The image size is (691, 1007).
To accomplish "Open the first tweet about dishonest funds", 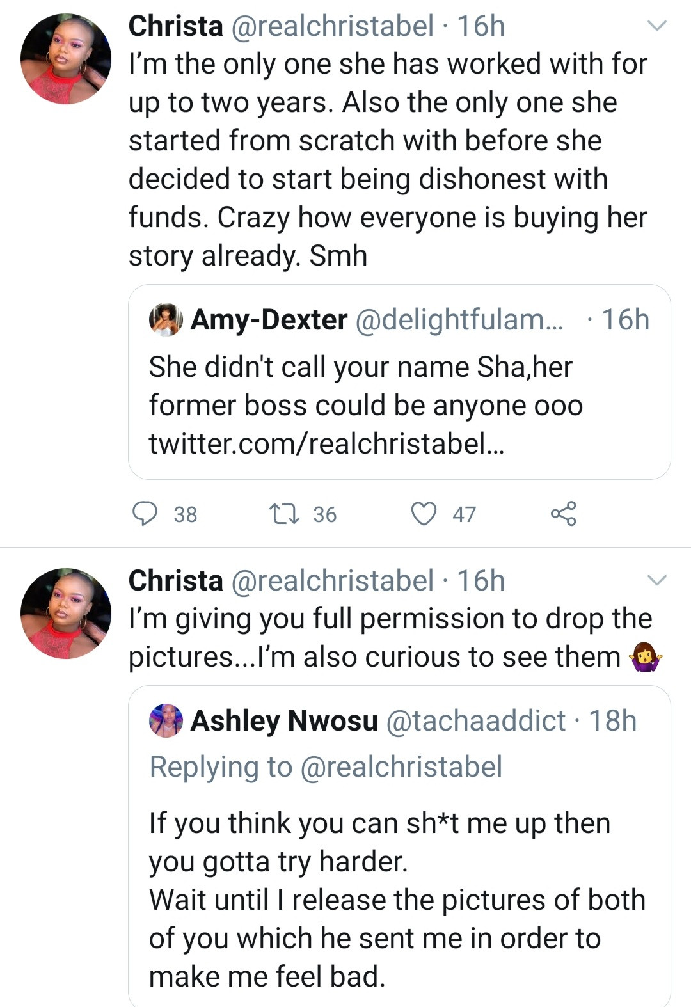I will point(387,160).
